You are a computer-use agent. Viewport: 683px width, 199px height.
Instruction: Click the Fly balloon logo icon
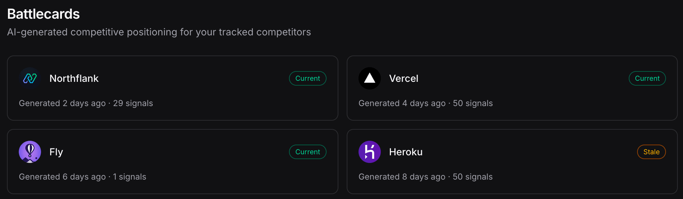pos(30,152)
